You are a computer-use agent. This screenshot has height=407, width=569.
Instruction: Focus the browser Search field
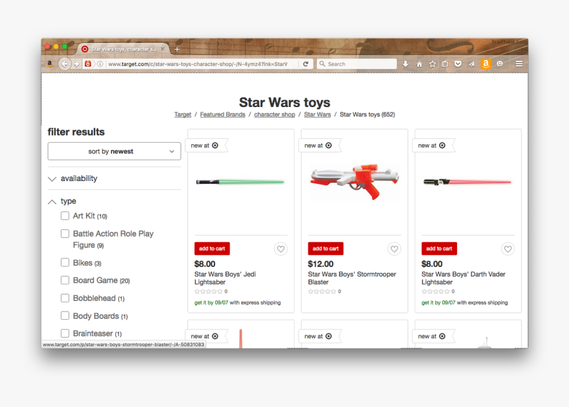[x=357, y=64]
